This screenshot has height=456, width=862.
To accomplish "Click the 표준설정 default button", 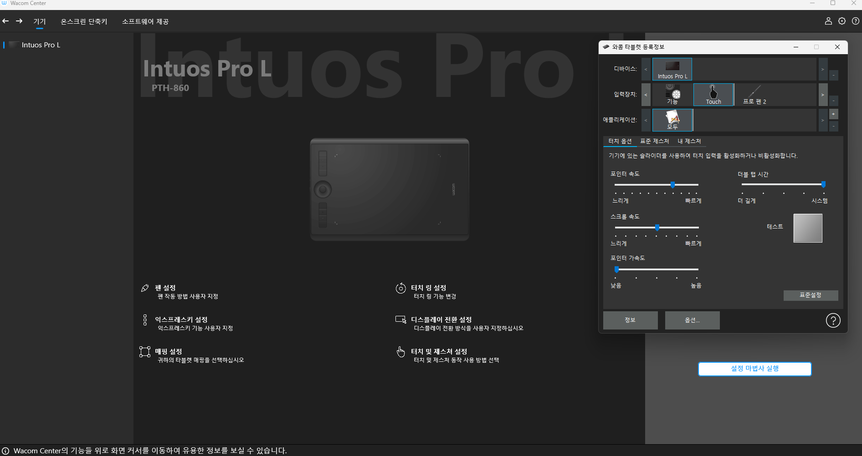I will tap(811, 295).
